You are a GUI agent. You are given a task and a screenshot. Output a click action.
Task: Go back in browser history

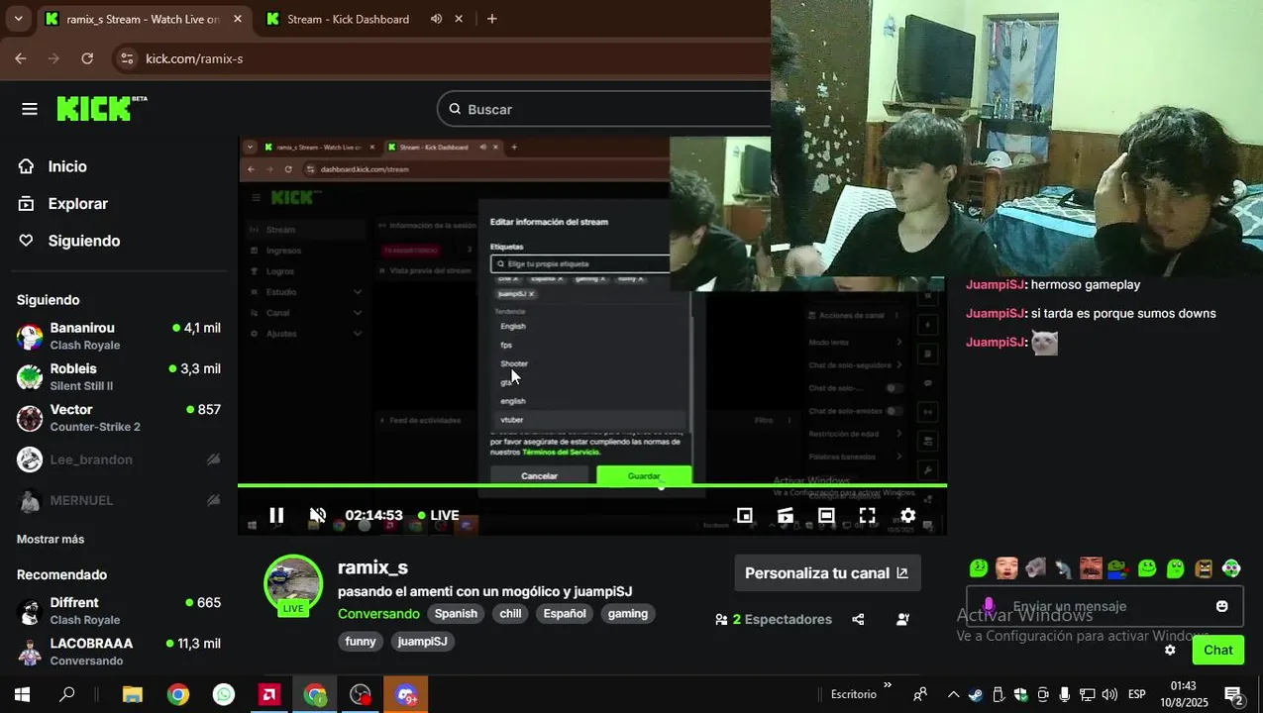coord(21,58)
